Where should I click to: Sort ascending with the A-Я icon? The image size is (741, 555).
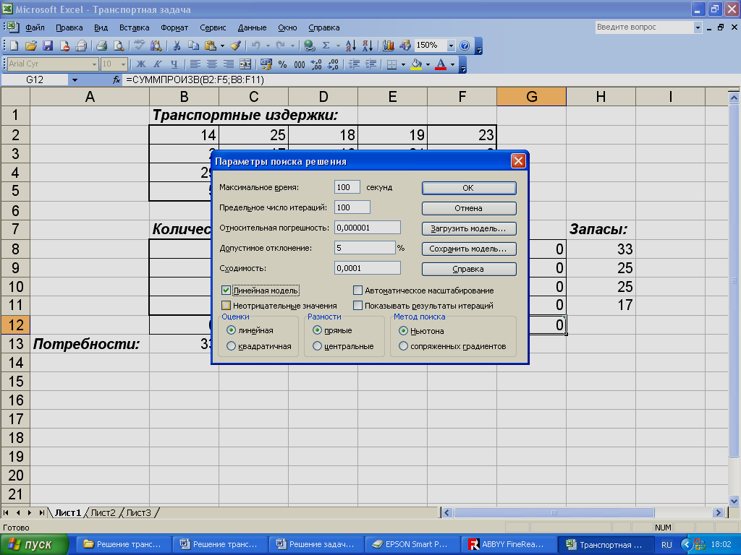coord(351,46)
